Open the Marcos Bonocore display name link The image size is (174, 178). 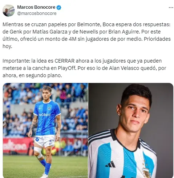(x=36, y=7)
